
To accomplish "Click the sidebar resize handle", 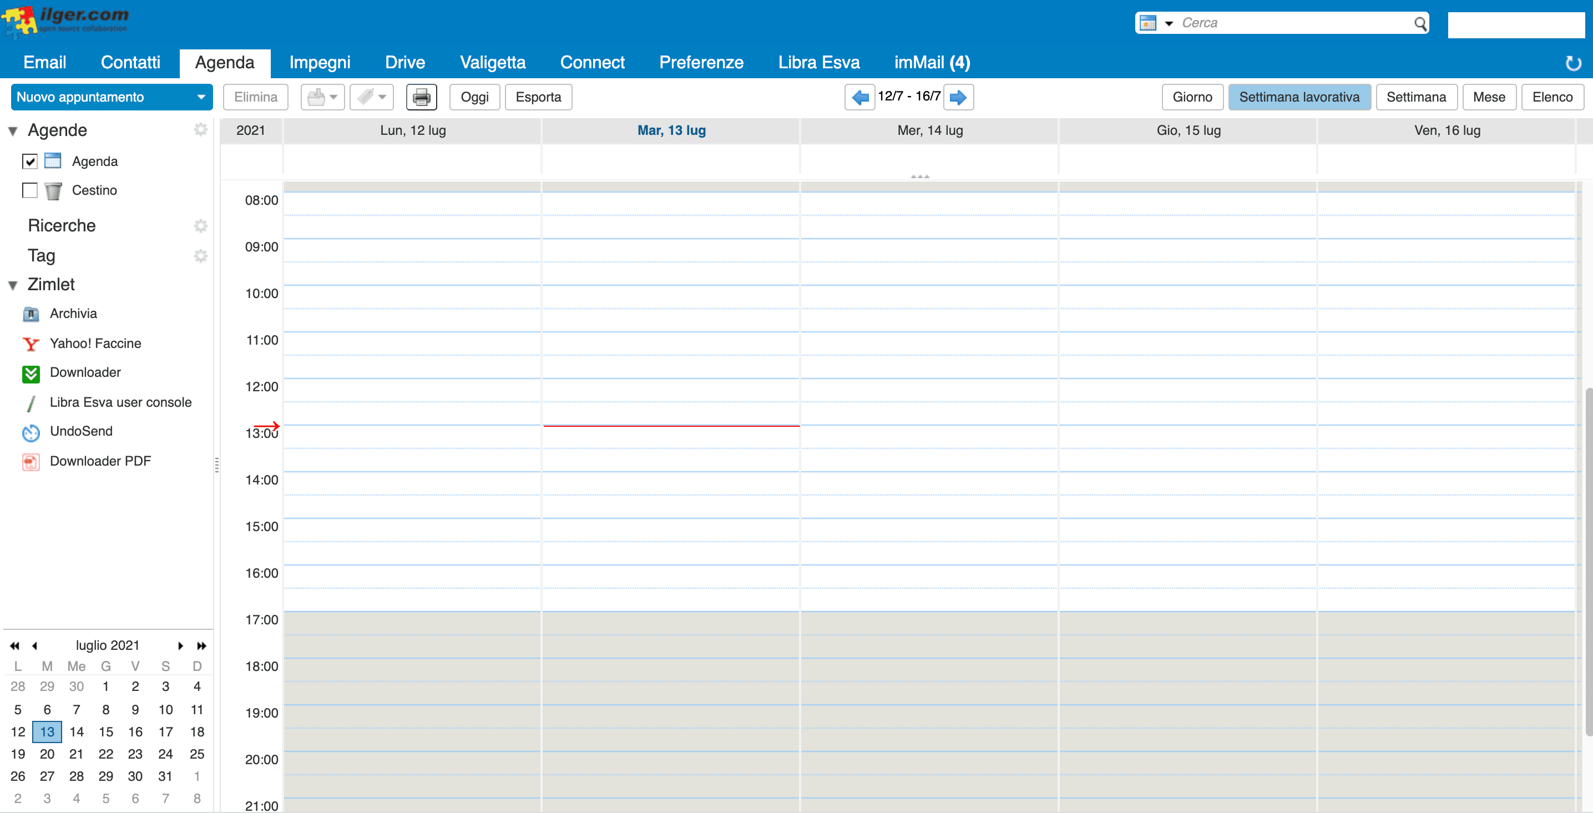I will tap(216, 465).
